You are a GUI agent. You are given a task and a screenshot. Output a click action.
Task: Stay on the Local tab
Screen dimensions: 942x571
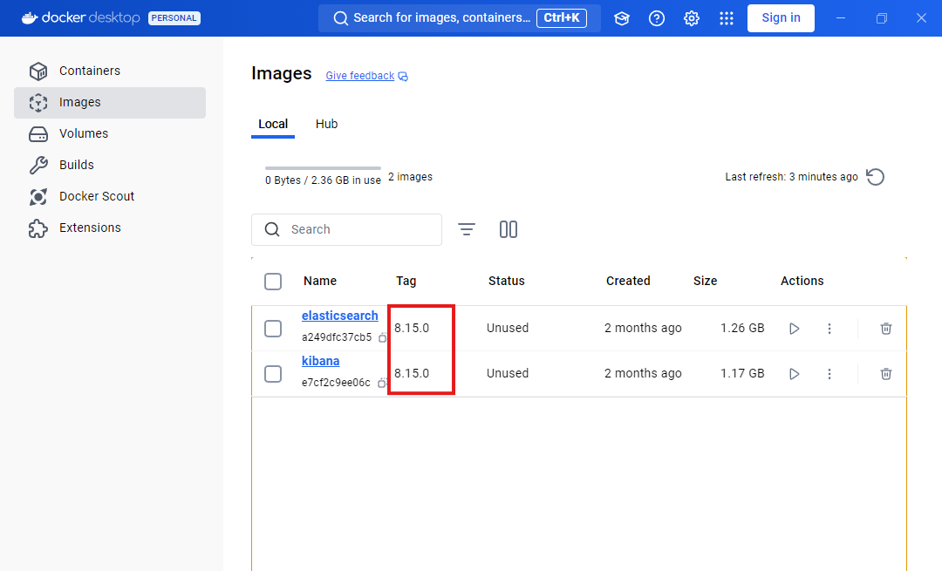(273, 124)
